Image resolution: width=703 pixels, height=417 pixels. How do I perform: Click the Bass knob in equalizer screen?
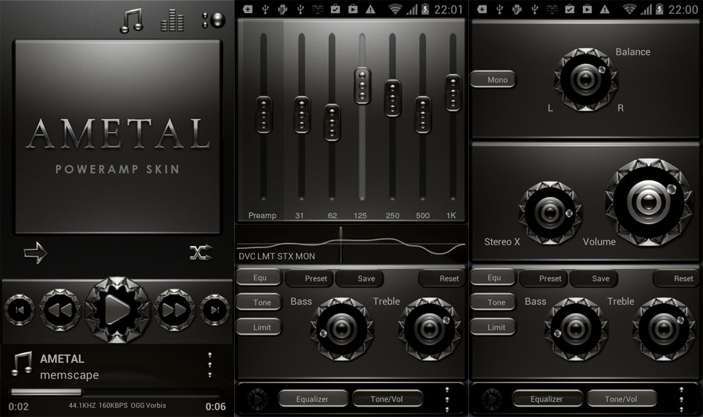pos(342,329)
